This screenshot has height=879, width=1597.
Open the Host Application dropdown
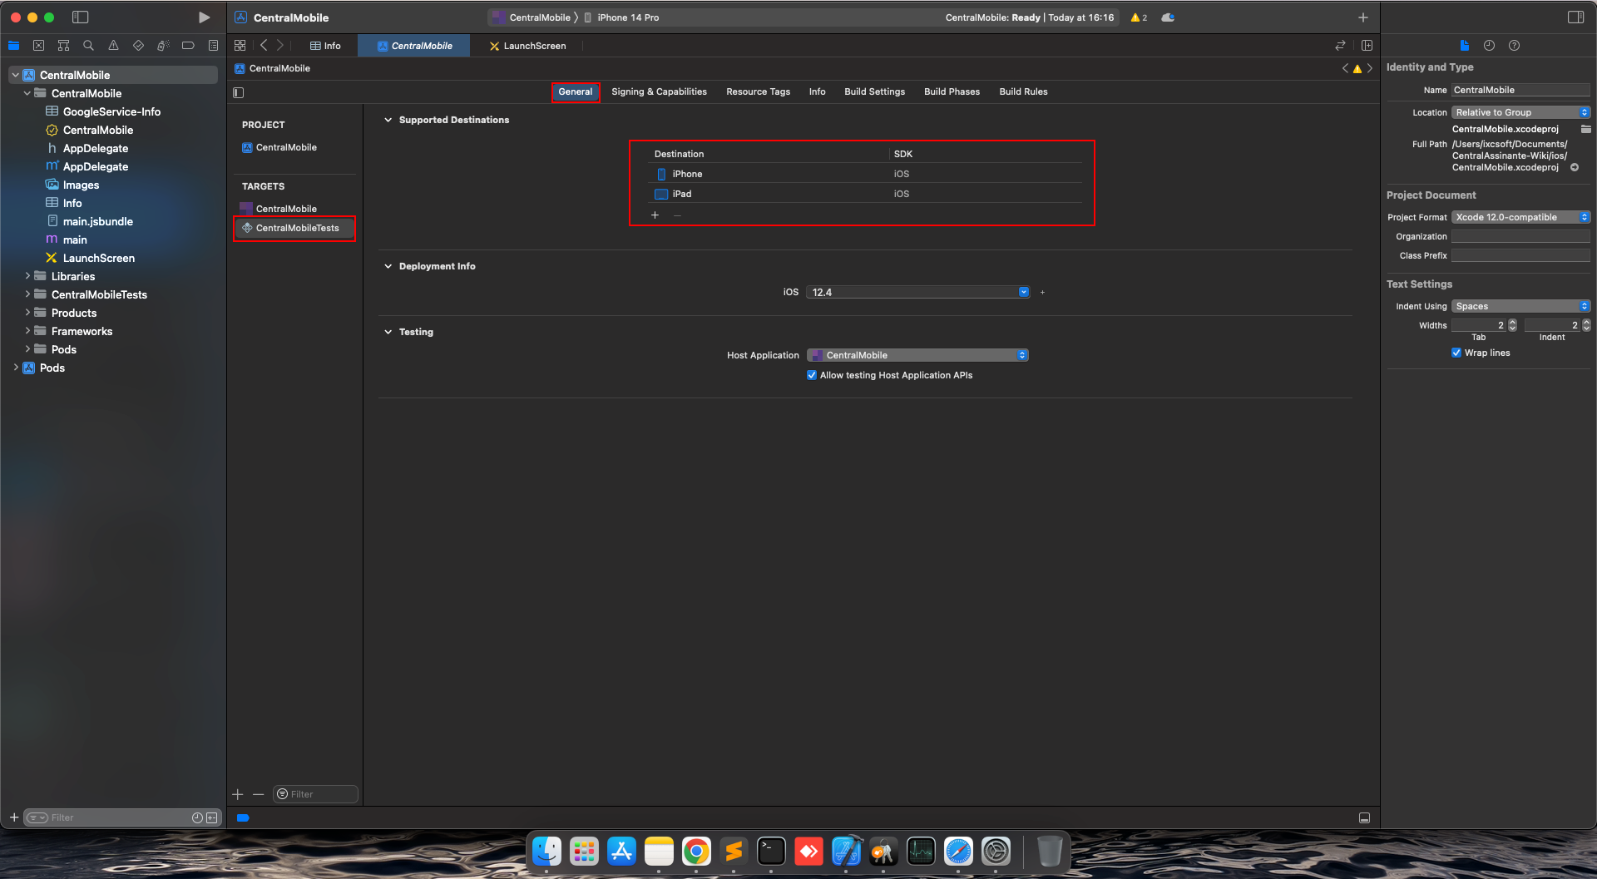pyautogui.click(x=918, y=355)
